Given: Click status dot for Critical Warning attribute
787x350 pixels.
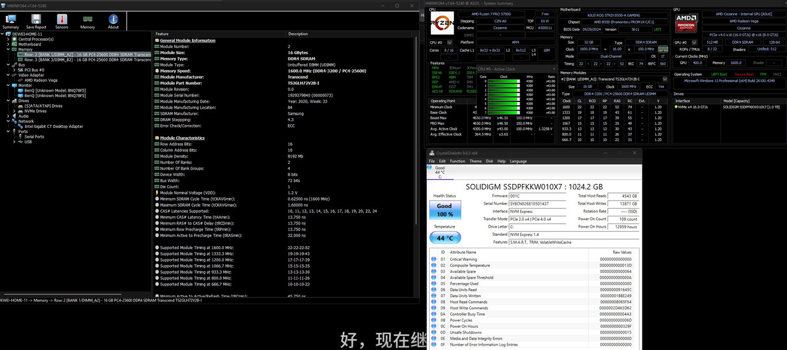Looking at the screenshot, I should tap(434, 260).
